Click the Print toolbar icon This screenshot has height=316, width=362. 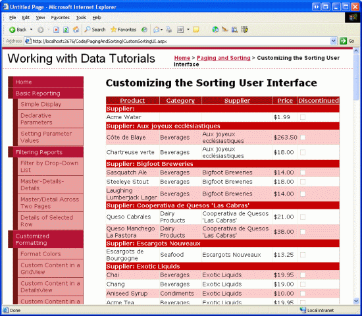tap(169, 30)
